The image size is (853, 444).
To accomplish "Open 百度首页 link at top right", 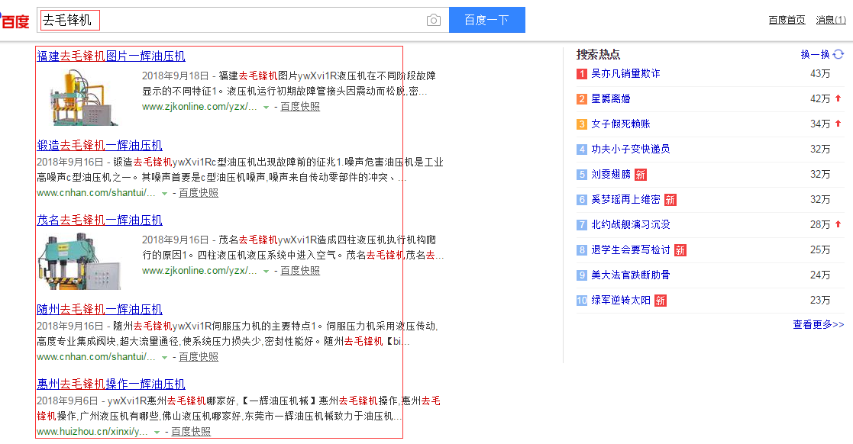I will pos(787,20).
